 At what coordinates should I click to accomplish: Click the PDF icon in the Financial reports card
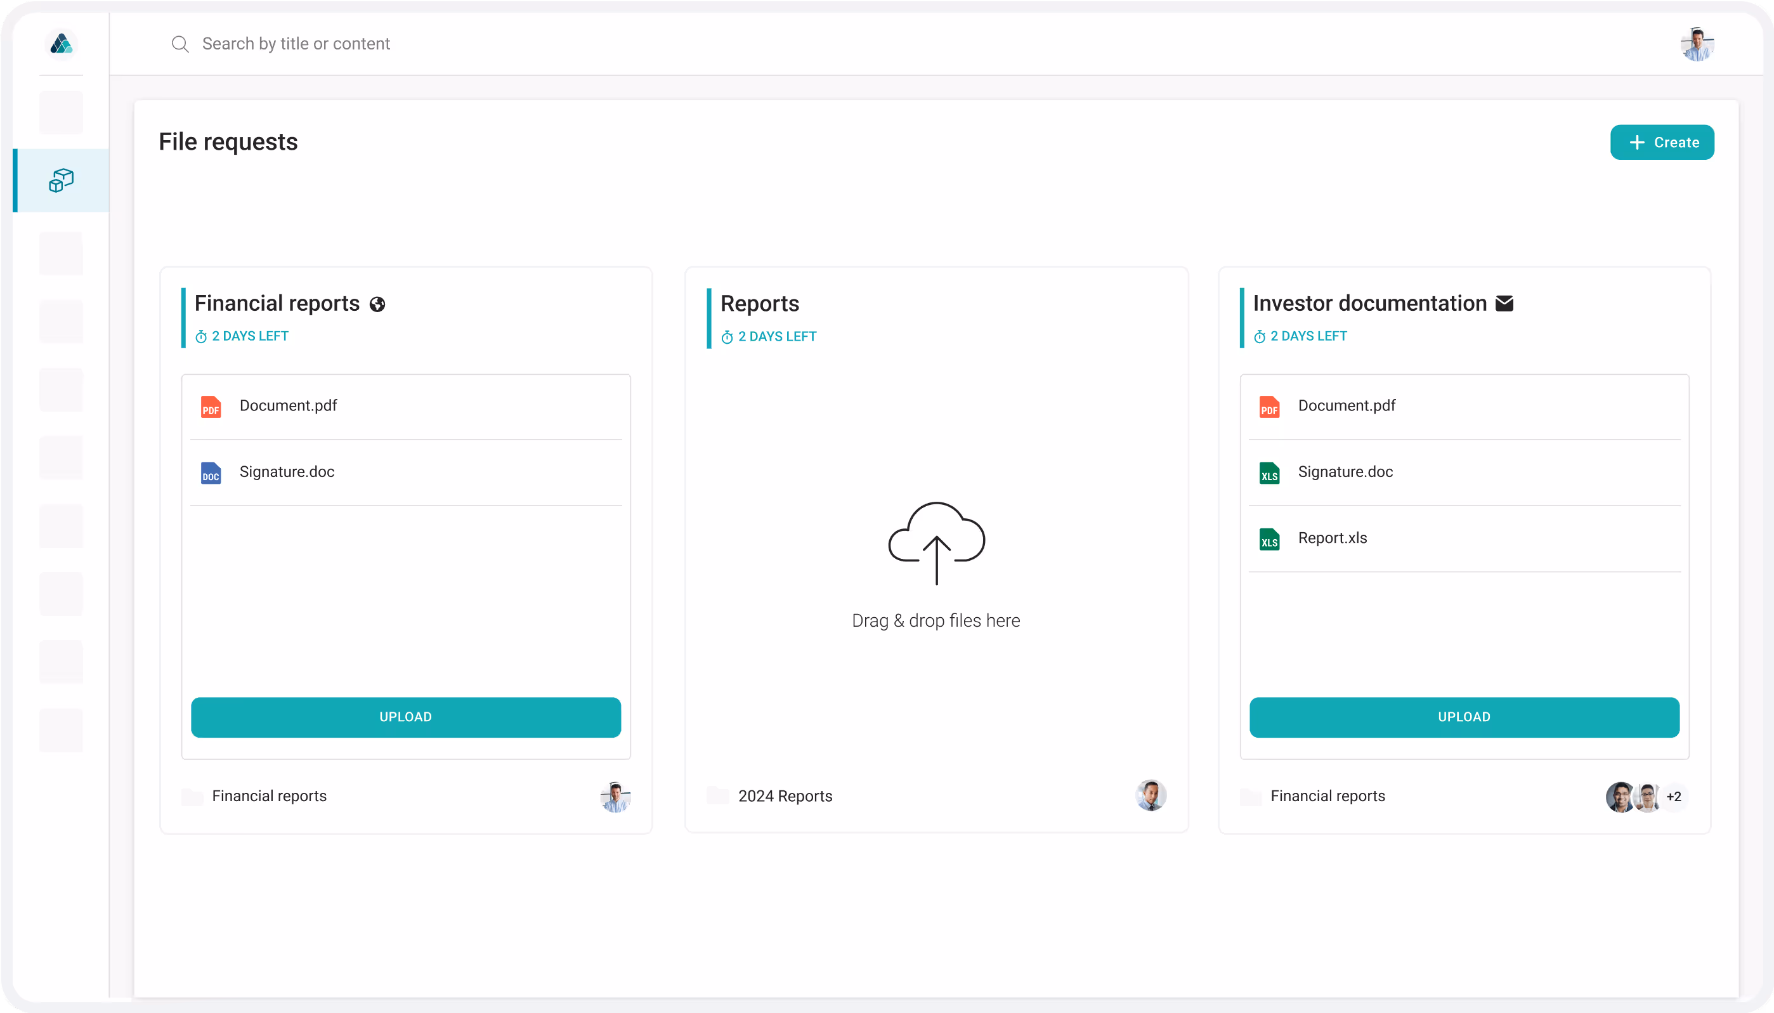pos(211,407)
